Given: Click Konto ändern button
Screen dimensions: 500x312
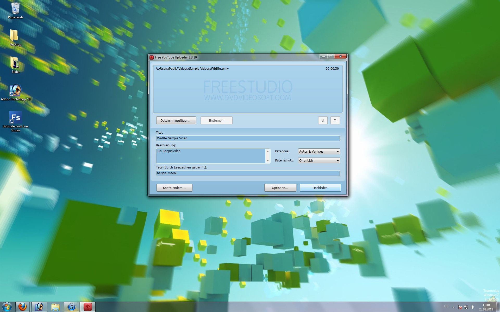Looking at the screenshot, I should pyautogui.click(x=174, y=188).
